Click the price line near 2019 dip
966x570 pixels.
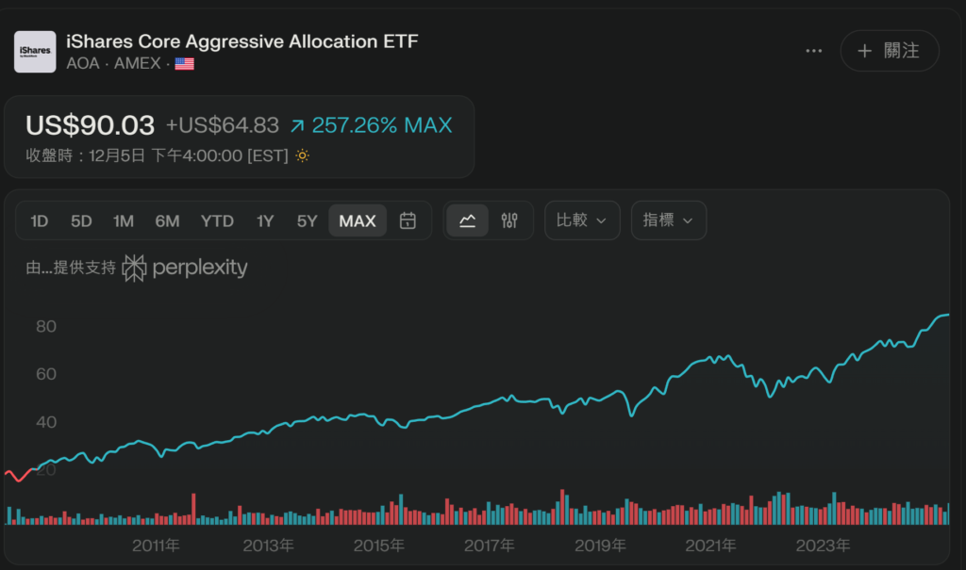(631, 414)
